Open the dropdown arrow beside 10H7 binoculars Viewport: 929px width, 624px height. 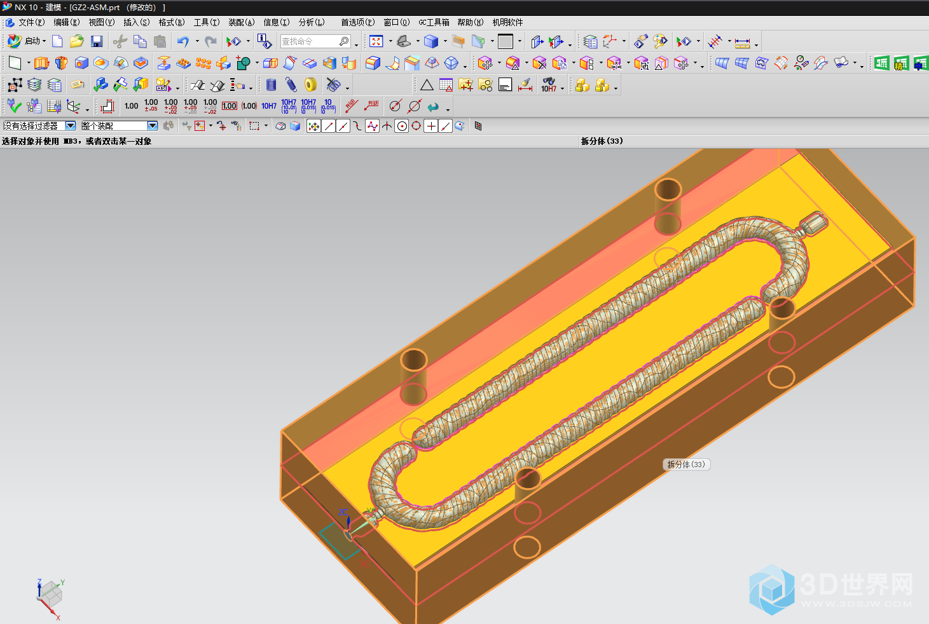[x=563, y=88]
